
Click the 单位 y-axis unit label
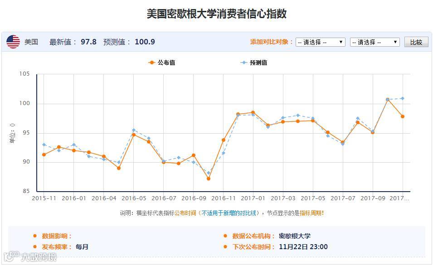click(x=12, y=133)
